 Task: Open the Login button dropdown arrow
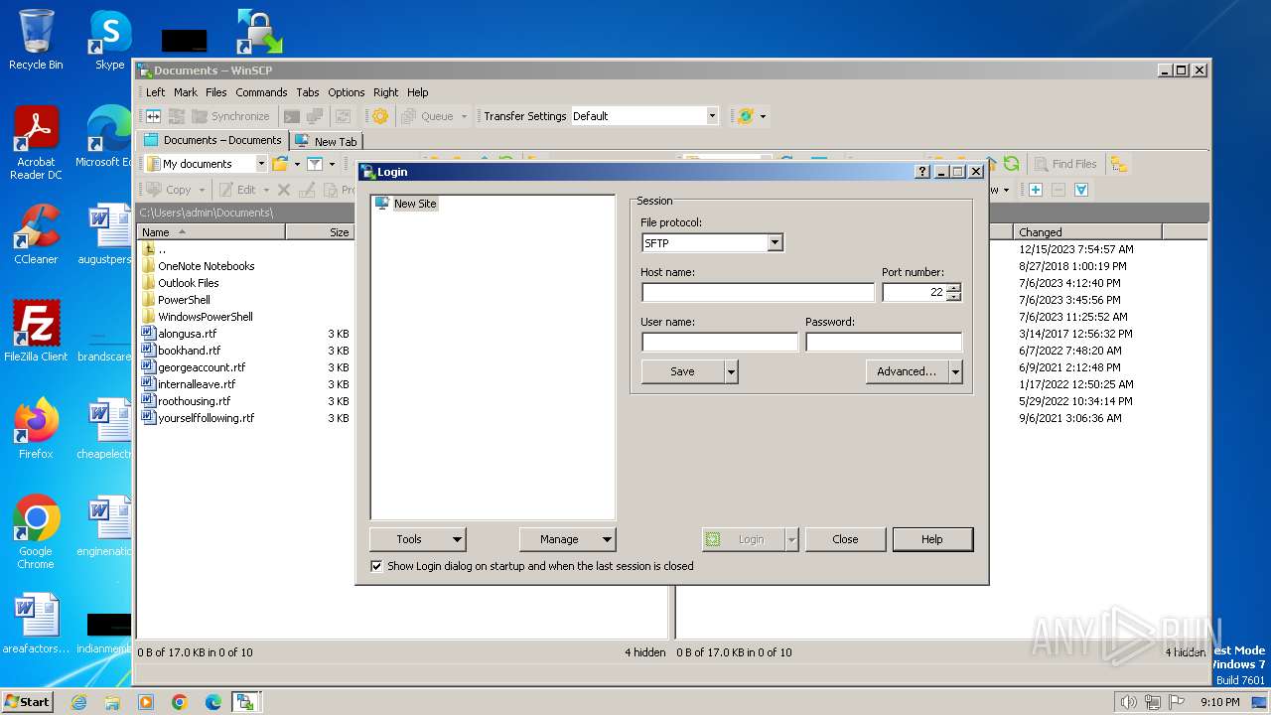click(x=791, y=539)
